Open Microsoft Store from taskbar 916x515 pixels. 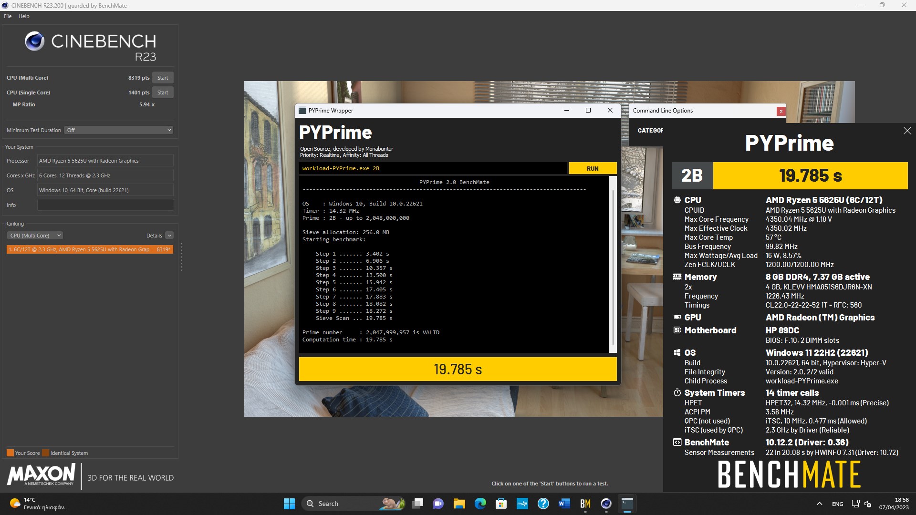click(x=501, y=504)
